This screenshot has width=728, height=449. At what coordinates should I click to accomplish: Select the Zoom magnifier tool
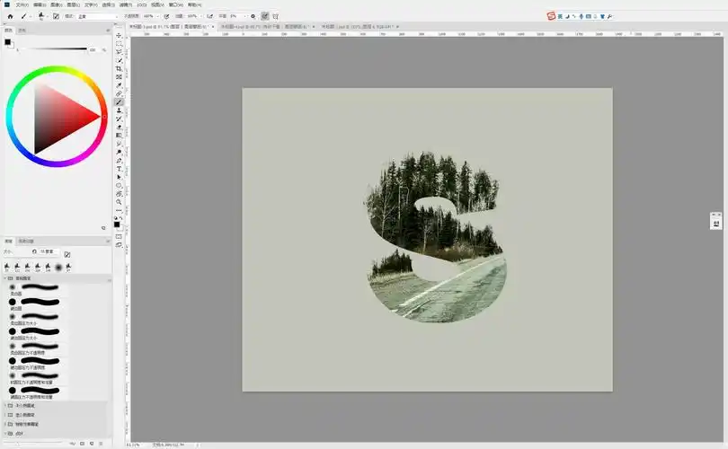tap(120, 202)
